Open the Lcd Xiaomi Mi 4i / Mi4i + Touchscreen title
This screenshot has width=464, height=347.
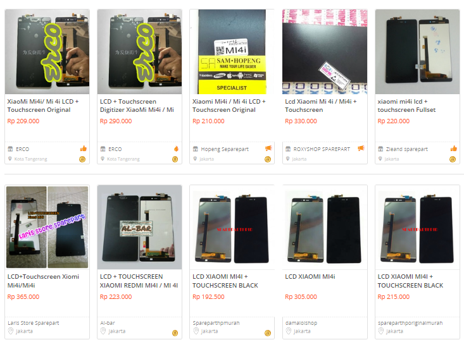(321, 106)
